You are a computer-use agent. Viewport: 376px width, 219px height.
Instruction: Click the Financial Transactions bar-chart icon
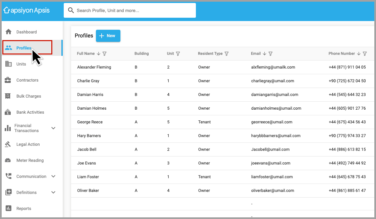click(8, 128)
